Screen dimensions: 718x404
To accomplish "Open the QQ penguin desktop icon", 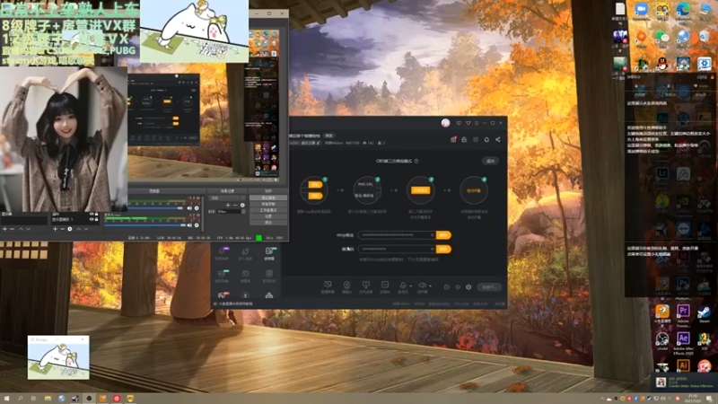I will [x=661, y=64].
